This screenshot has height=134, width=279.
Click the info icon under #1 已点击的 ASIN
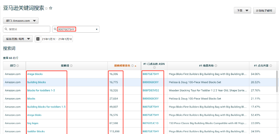coord(154,68)
